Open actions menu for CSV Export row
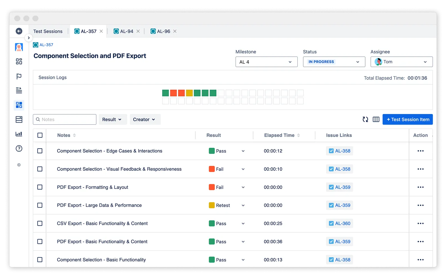 click(420, 223)
